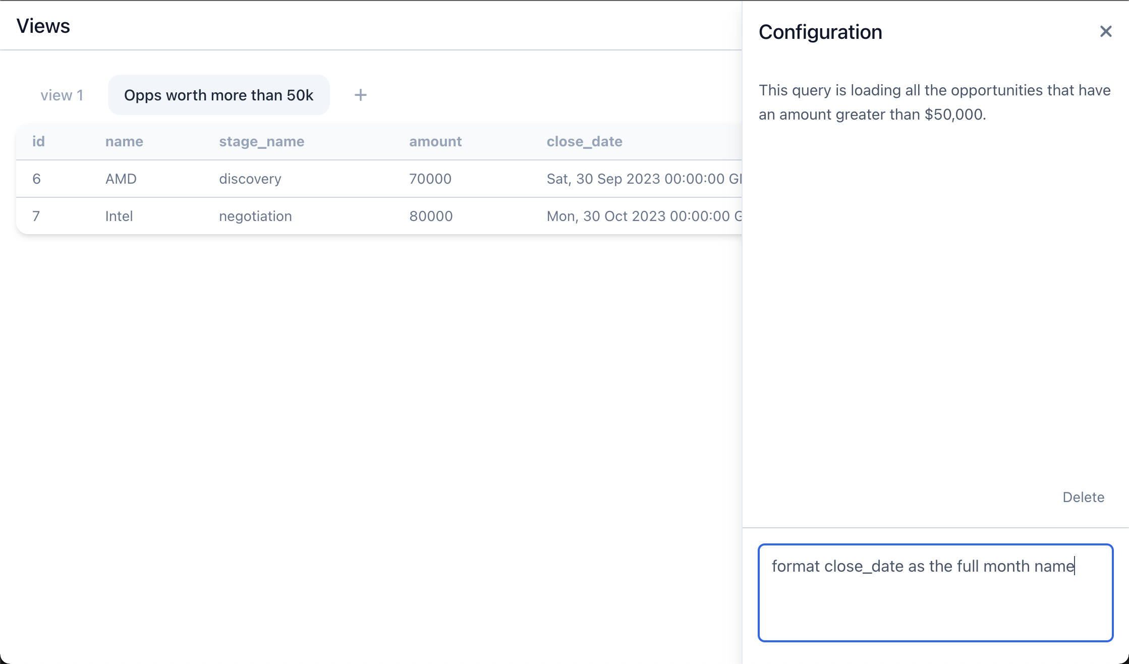Click the negotiation stage cell
The image size is (1129, 664).
(x=255, y=216)
